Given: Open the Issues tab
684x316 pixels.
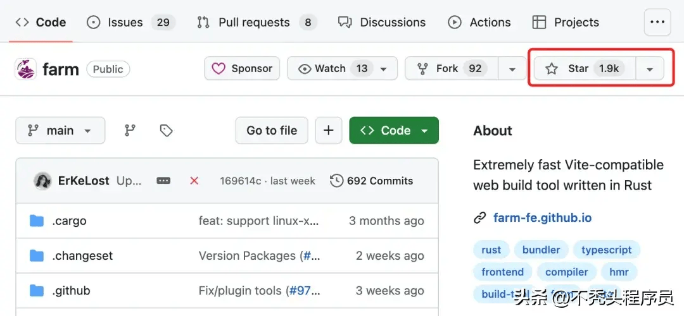Looking at the screenshot, I should tap(130, 22).
